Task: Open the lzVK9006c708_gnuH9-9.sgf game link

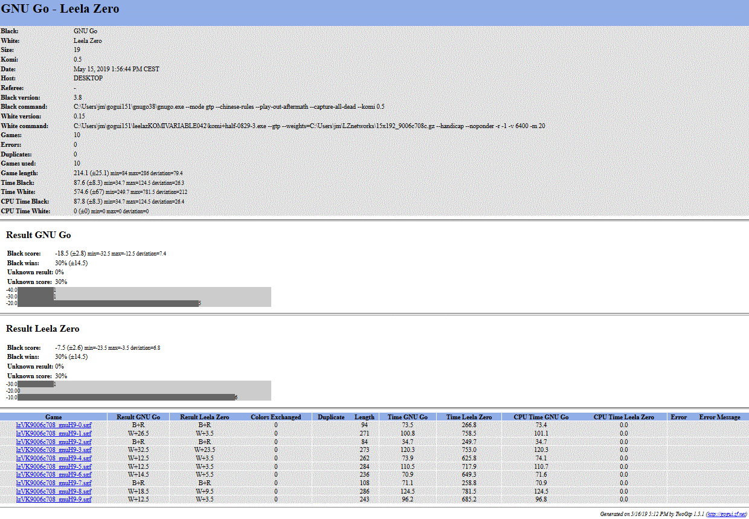Action: (x=54, y=499)
